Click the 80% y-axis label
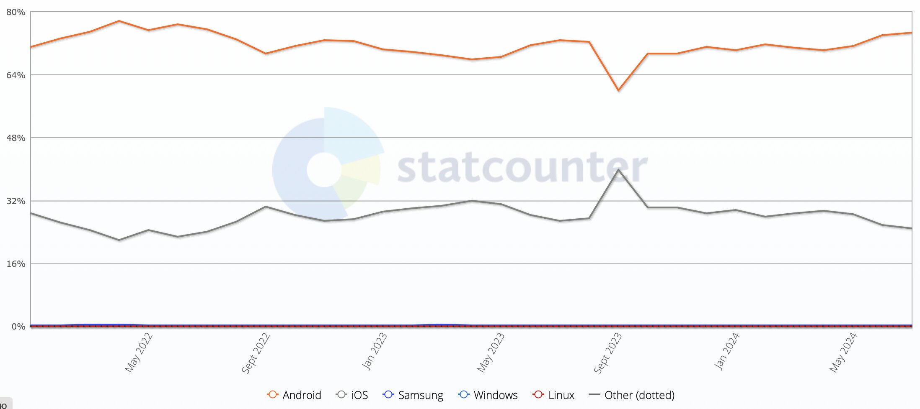920x409 pixels. 16,12
